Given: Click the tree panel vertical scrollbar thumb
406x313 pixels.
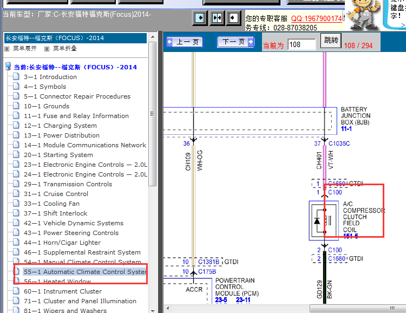Looking at the screenshot, I should (x=153, y=114).
